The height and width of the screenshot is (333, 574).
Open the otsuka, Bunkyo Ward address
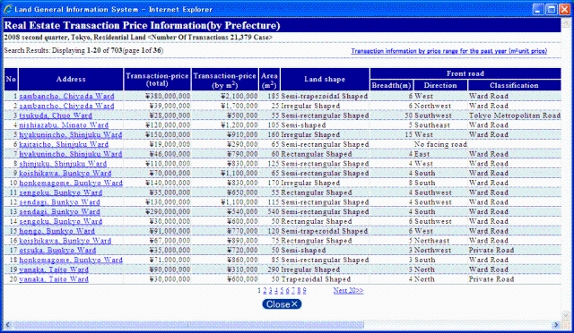[x=57, y=251]
